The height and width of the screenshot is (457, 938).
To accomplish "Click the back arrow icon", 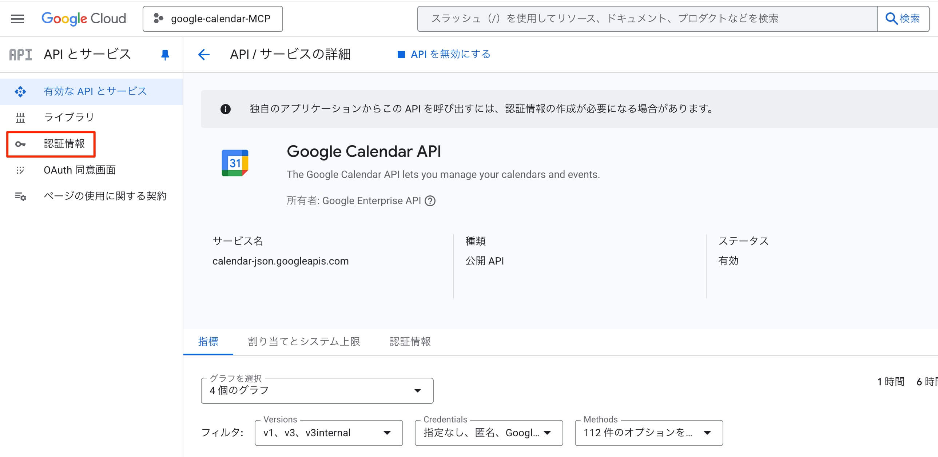I will pos(204,55).
